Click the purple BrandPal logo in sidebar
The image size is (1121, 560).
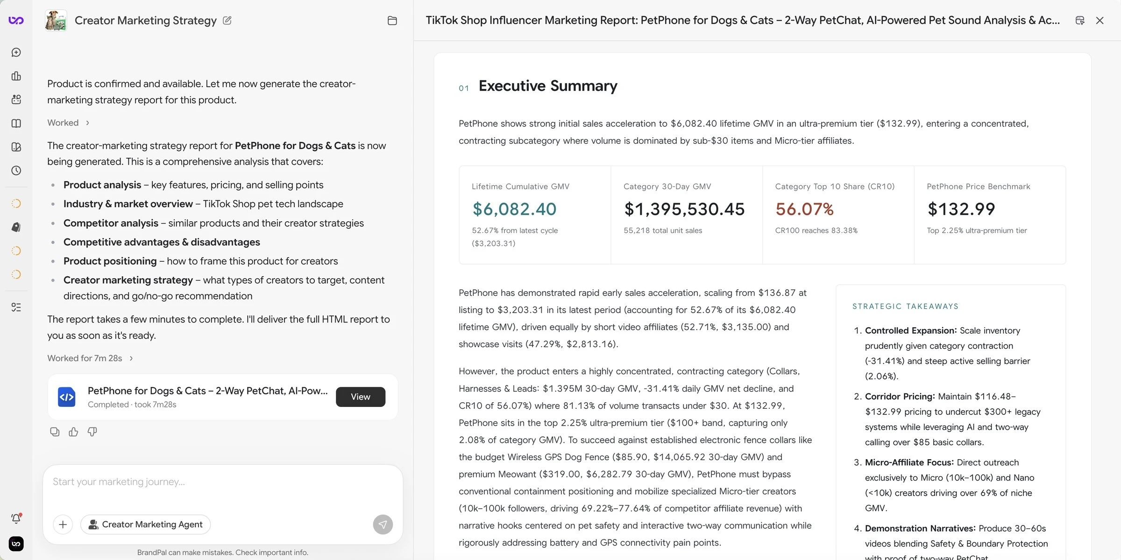(16, 20)
